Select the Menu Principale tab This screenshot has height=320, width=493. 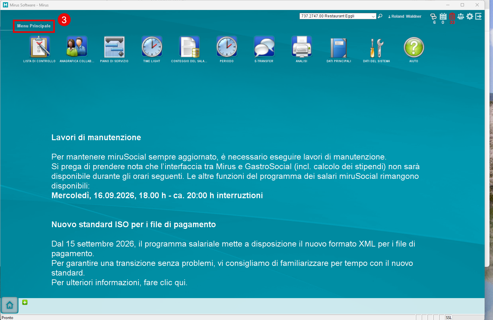34,26
